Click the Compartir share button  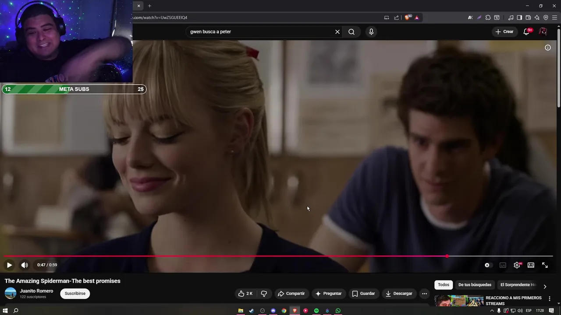[291, 294]
